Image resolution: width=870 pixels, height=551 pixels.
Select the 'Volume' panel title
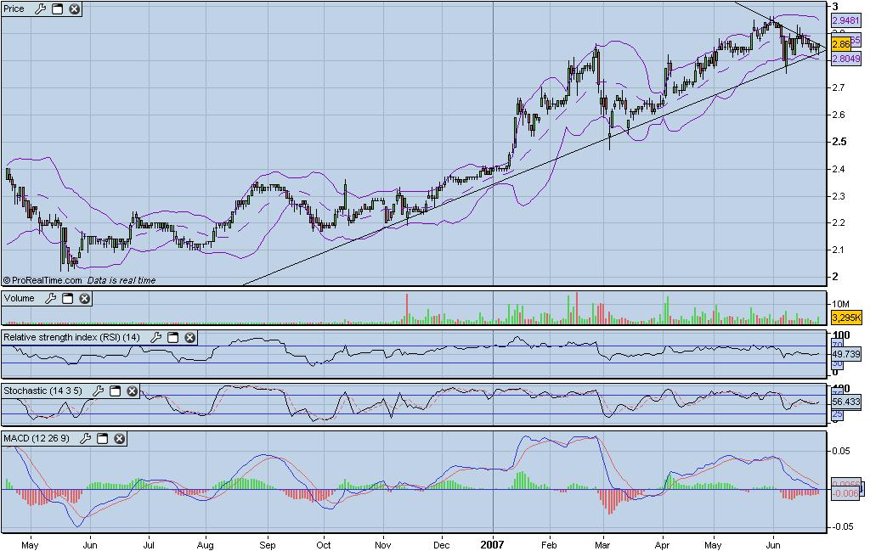(19, 298)
